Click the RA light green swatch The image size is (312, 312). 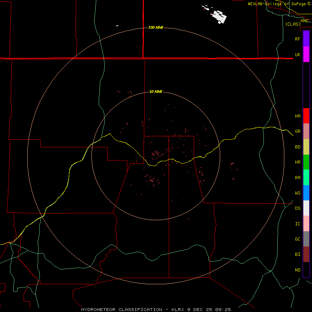[x=306, y=177]
